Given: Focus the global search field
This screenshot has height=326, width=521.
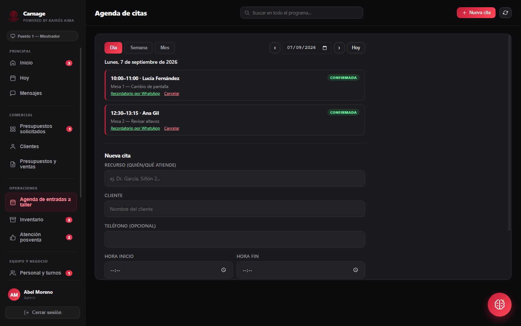Looking at the screenshot, I should tap(302, 13).
